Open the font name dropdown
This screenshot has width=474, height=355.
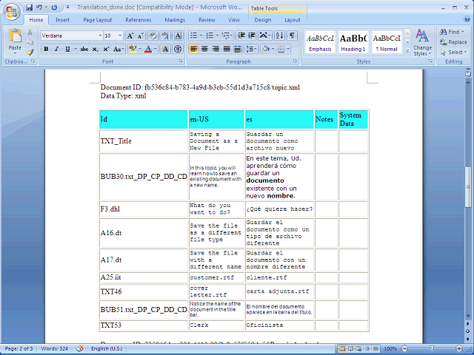click(x=100, y=35)
